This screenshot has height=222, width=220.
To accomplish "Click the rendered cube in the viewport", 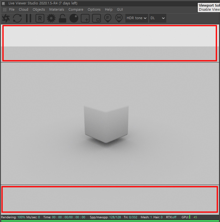I will tap(106, 124).
